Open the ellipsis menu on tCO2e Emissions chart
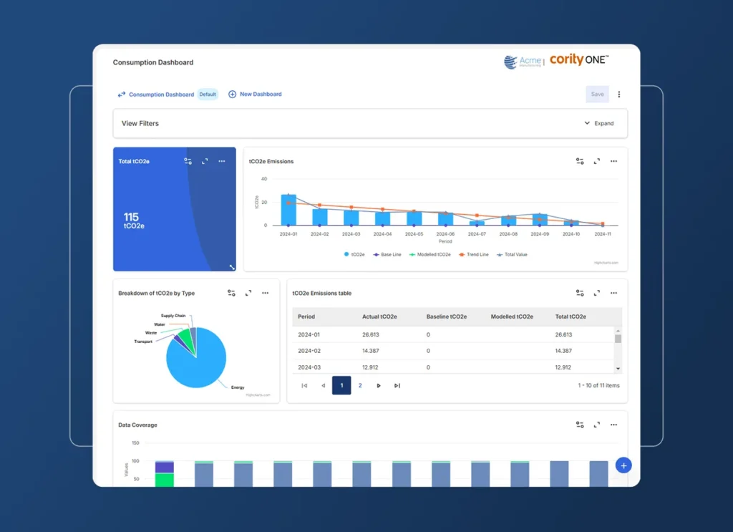The height and width of the screenshot is (532, 733). click(613, 161)
